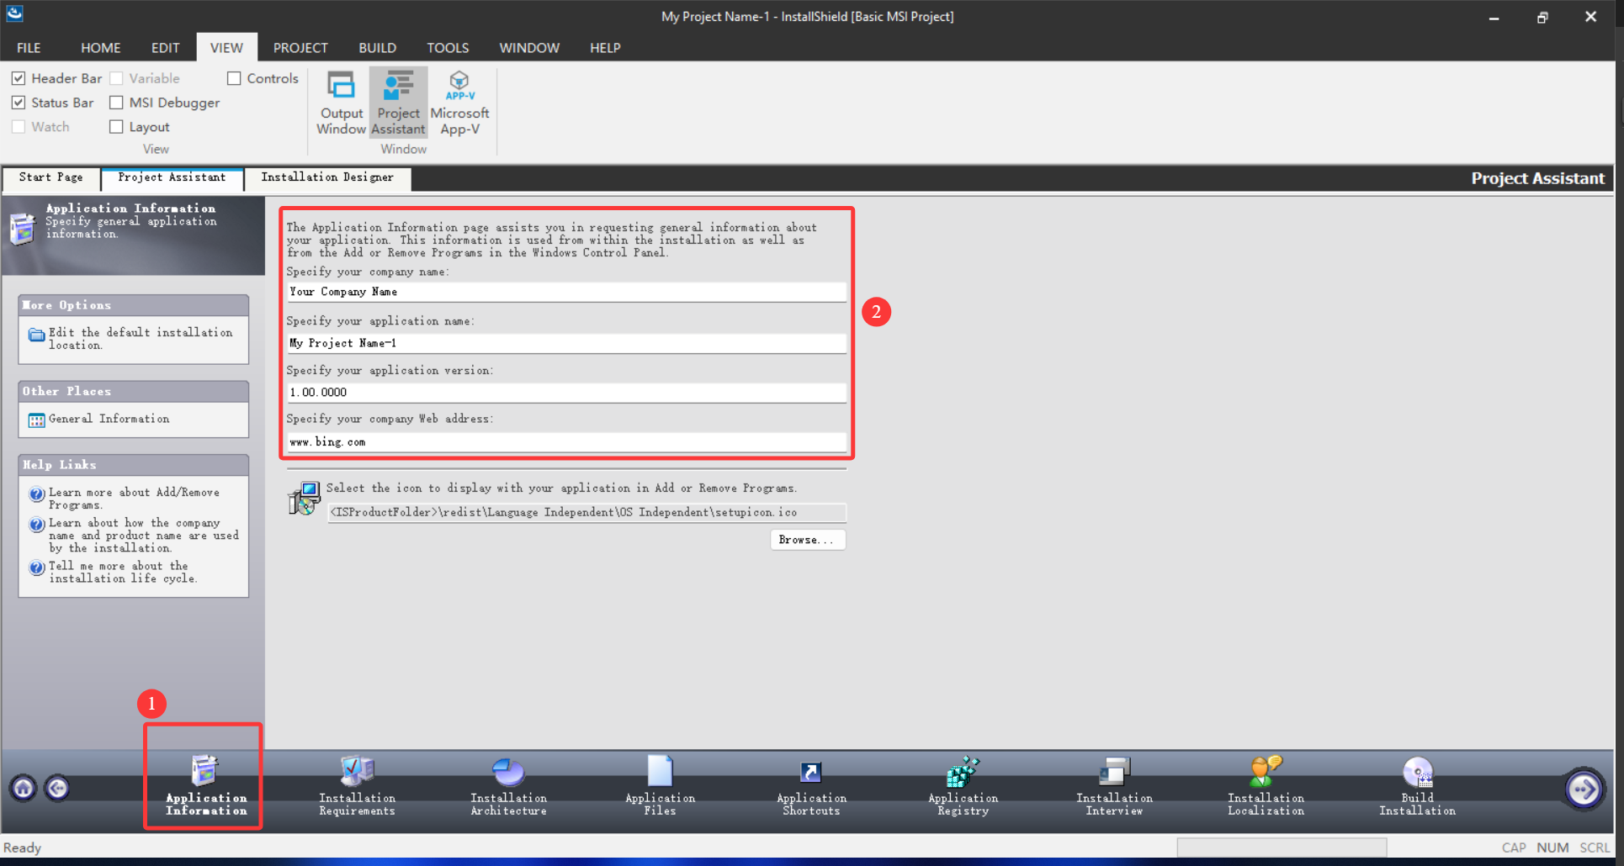Viewport: 1624px width, 866px height.
Task: Click the Browse... button
Action: (807, 540)
